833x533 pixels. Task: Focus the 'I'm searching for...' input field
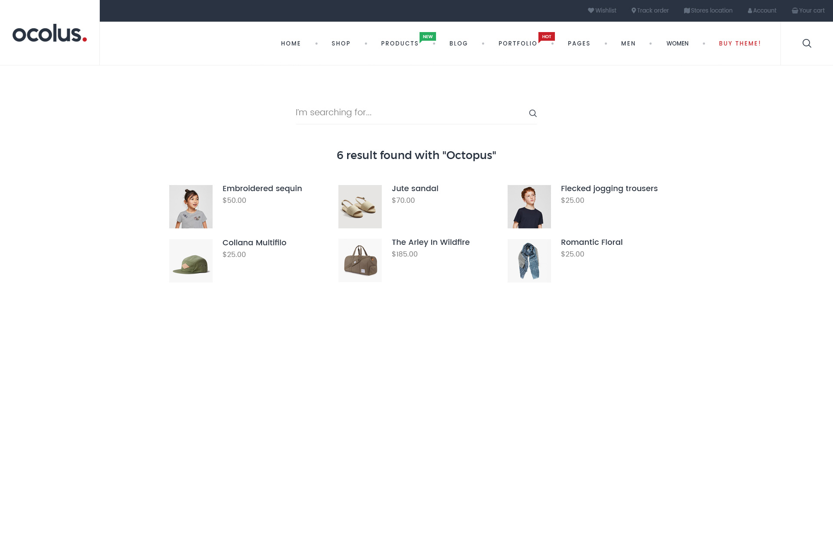click(x=408, y=113)
